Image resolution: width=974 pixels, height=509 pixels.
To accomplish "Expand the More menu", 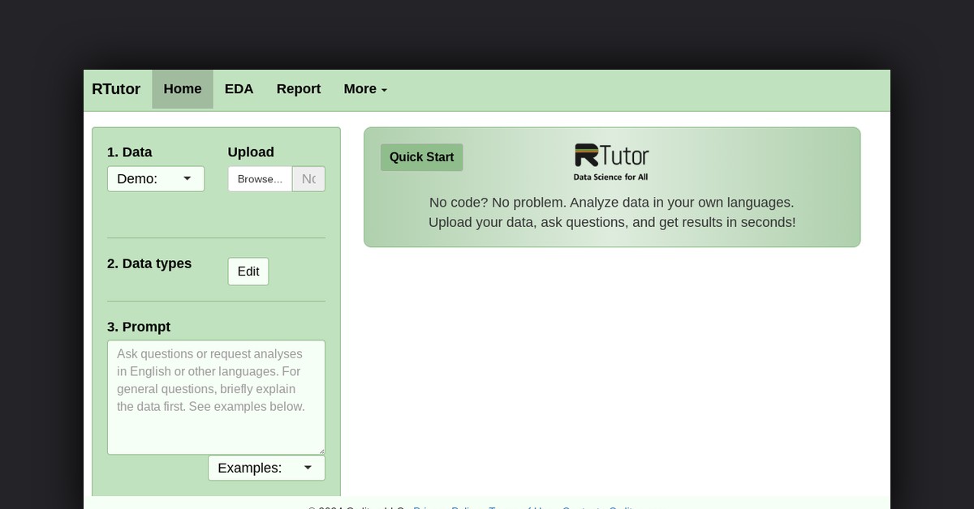I will [x=364, y=89].
